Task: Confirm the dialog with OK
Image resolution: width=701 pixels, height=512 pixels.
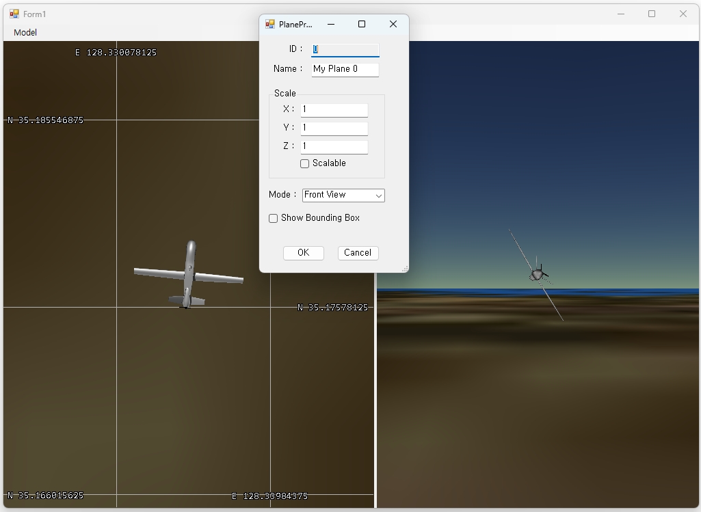Action: 304,253
